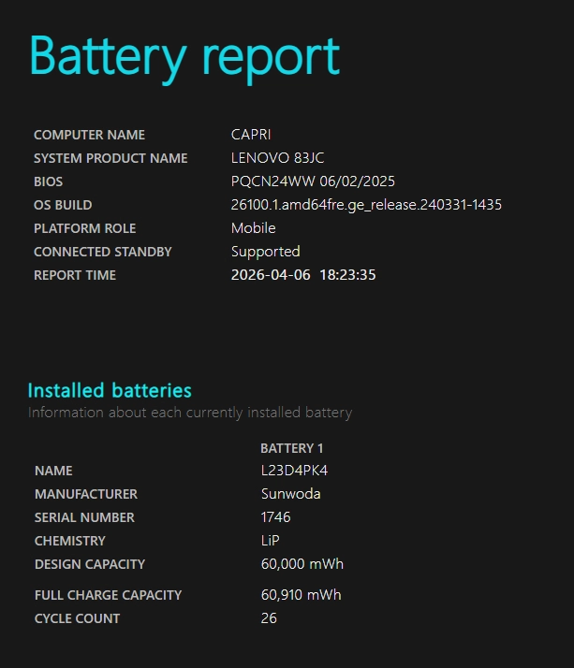The image size is (574, 668).
Task: Click the BATTERY 1 column header
Action: click(292, 448)
